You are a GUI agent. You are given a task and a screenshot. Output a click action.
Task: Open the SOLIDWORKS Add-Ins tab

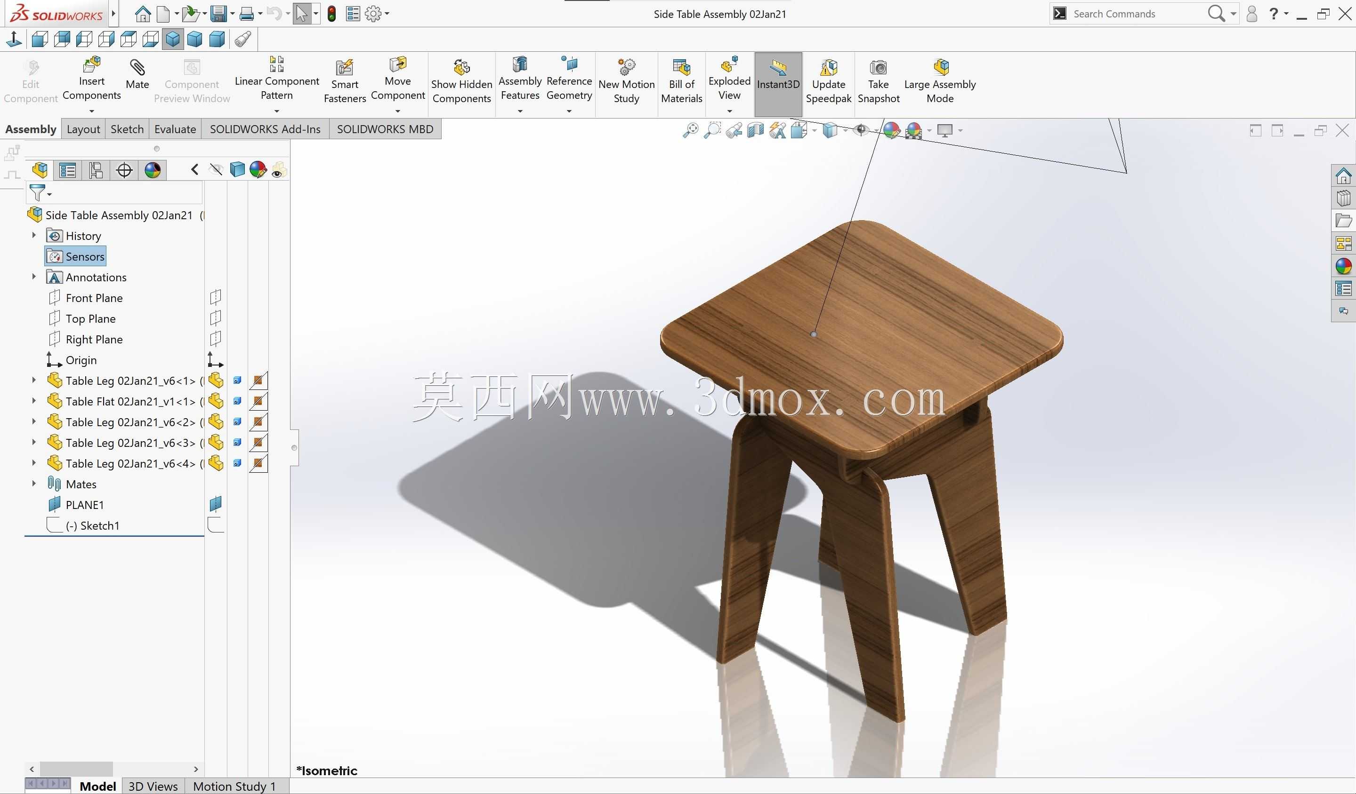[x=265, y=129]
